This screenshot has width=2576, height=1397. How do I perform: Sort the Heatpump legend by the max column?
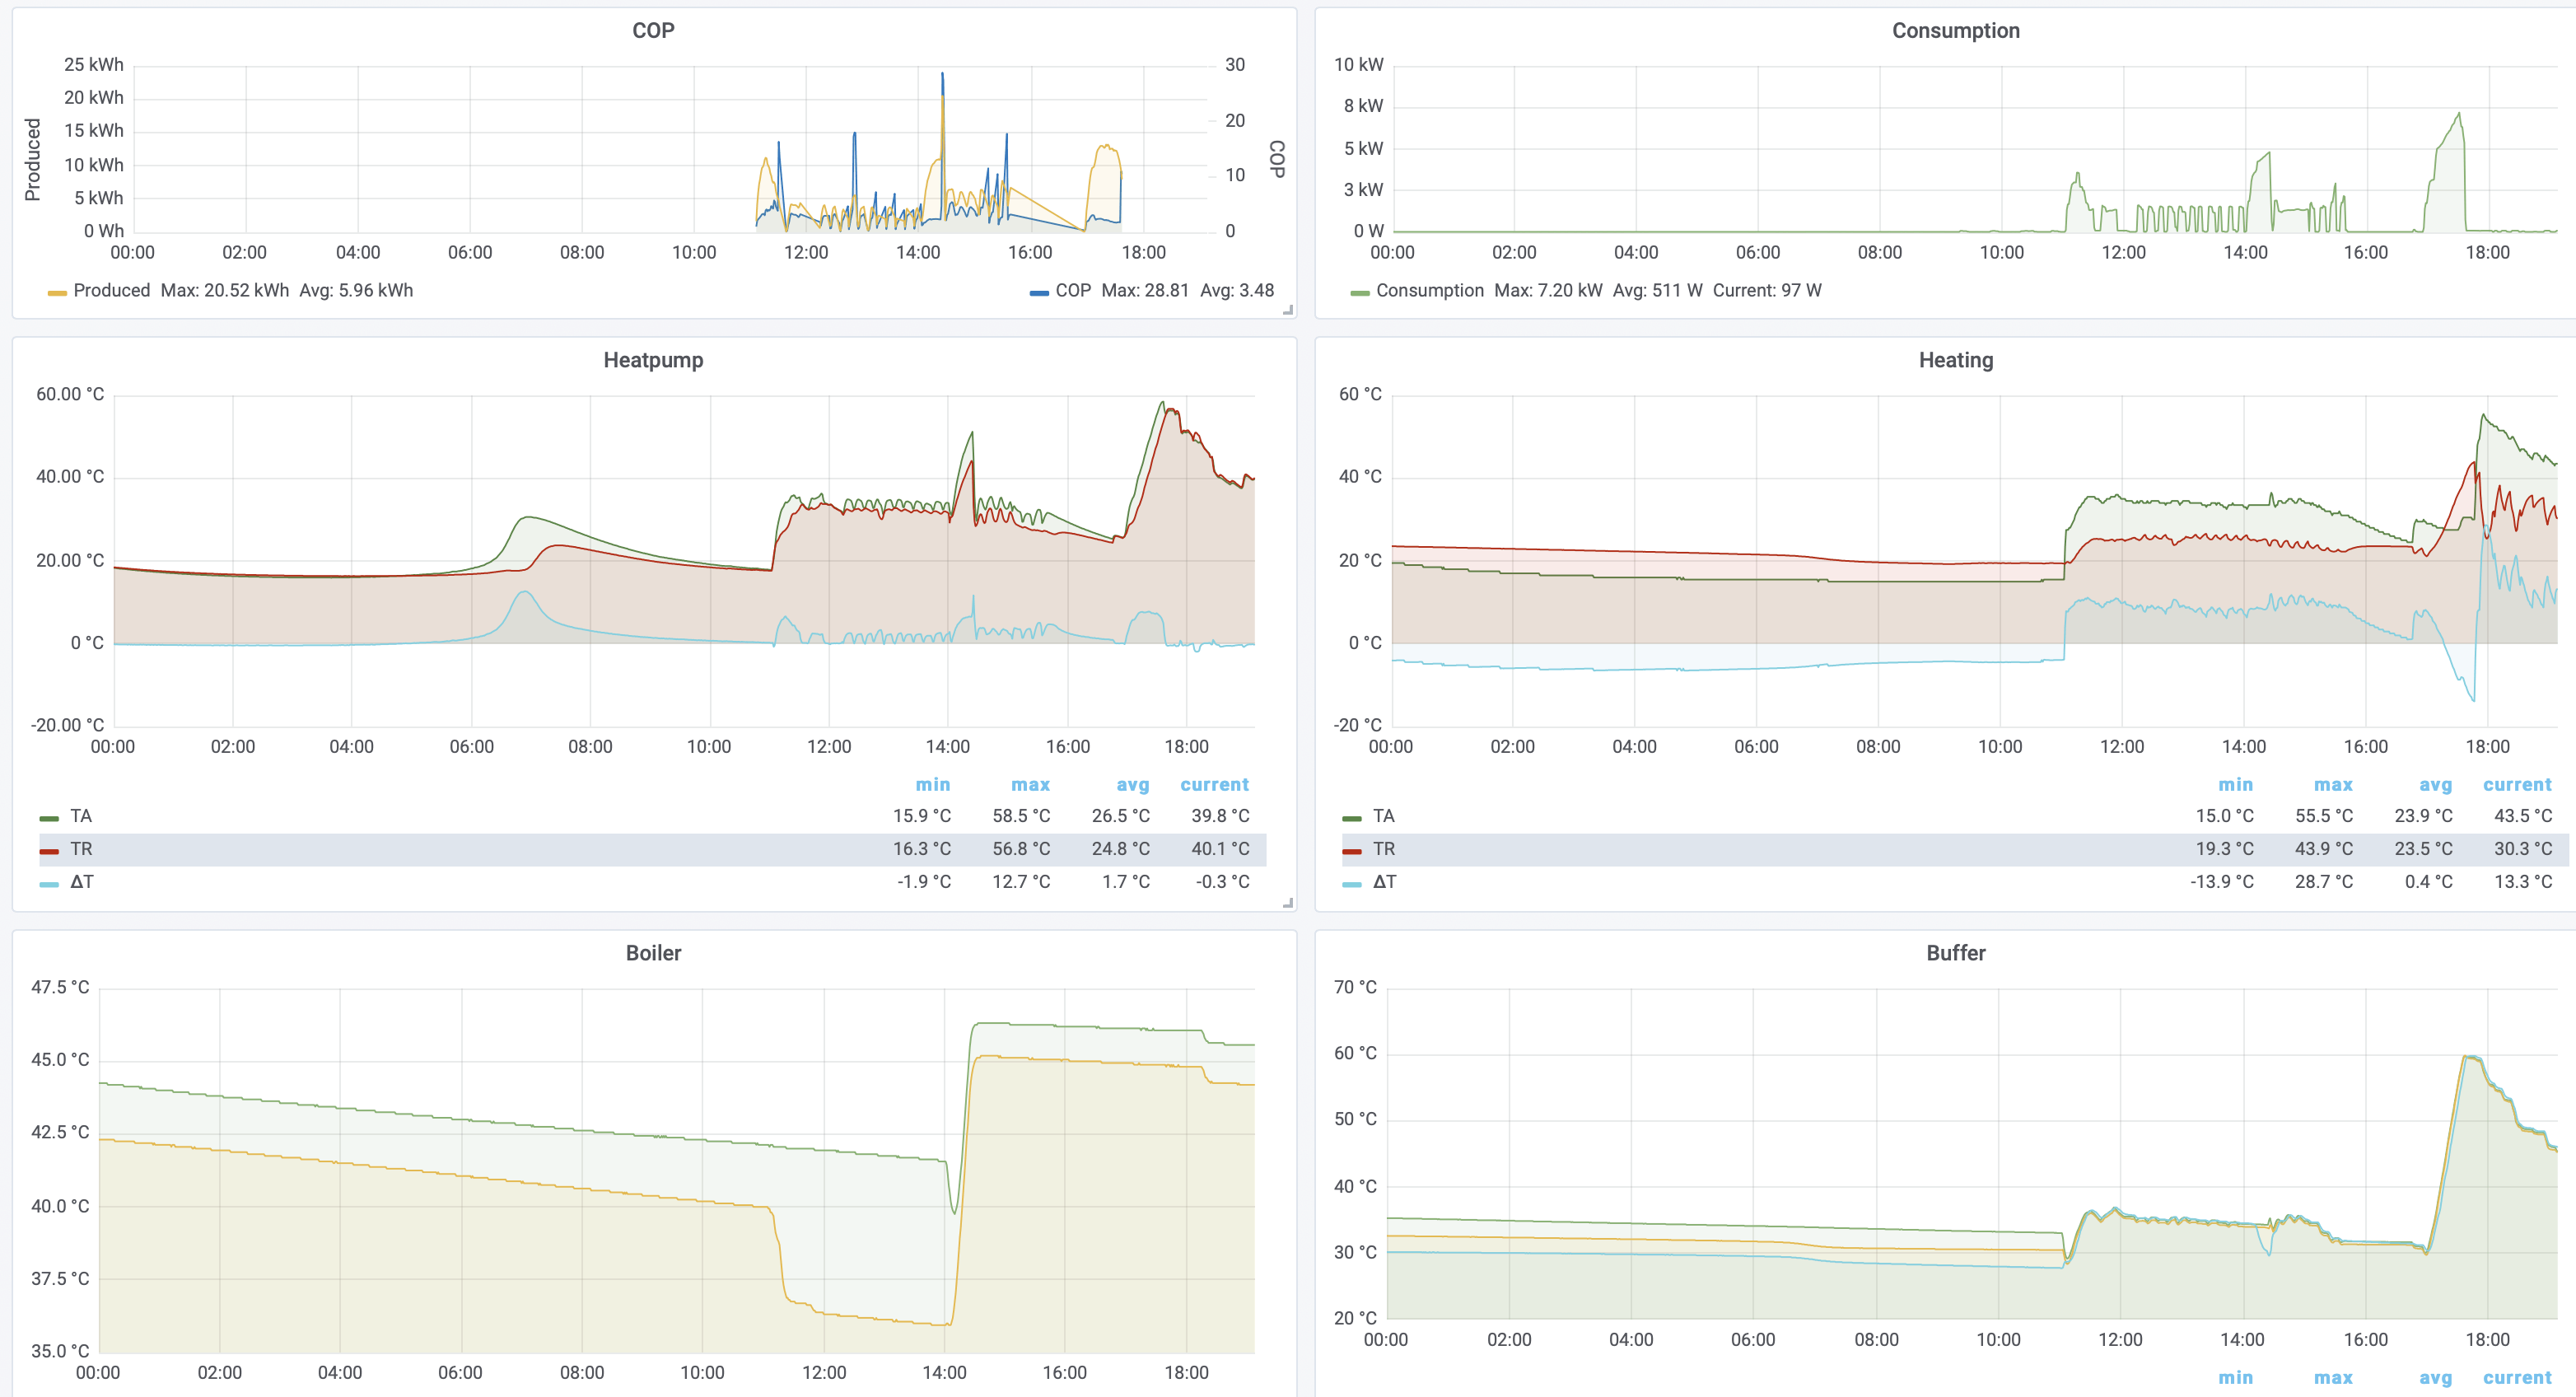click(x=1030, y=785)
